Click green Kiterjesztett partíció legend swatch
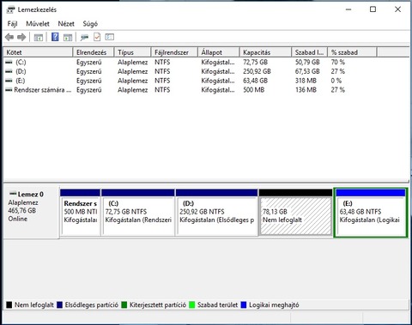 (x=124, y=305)
